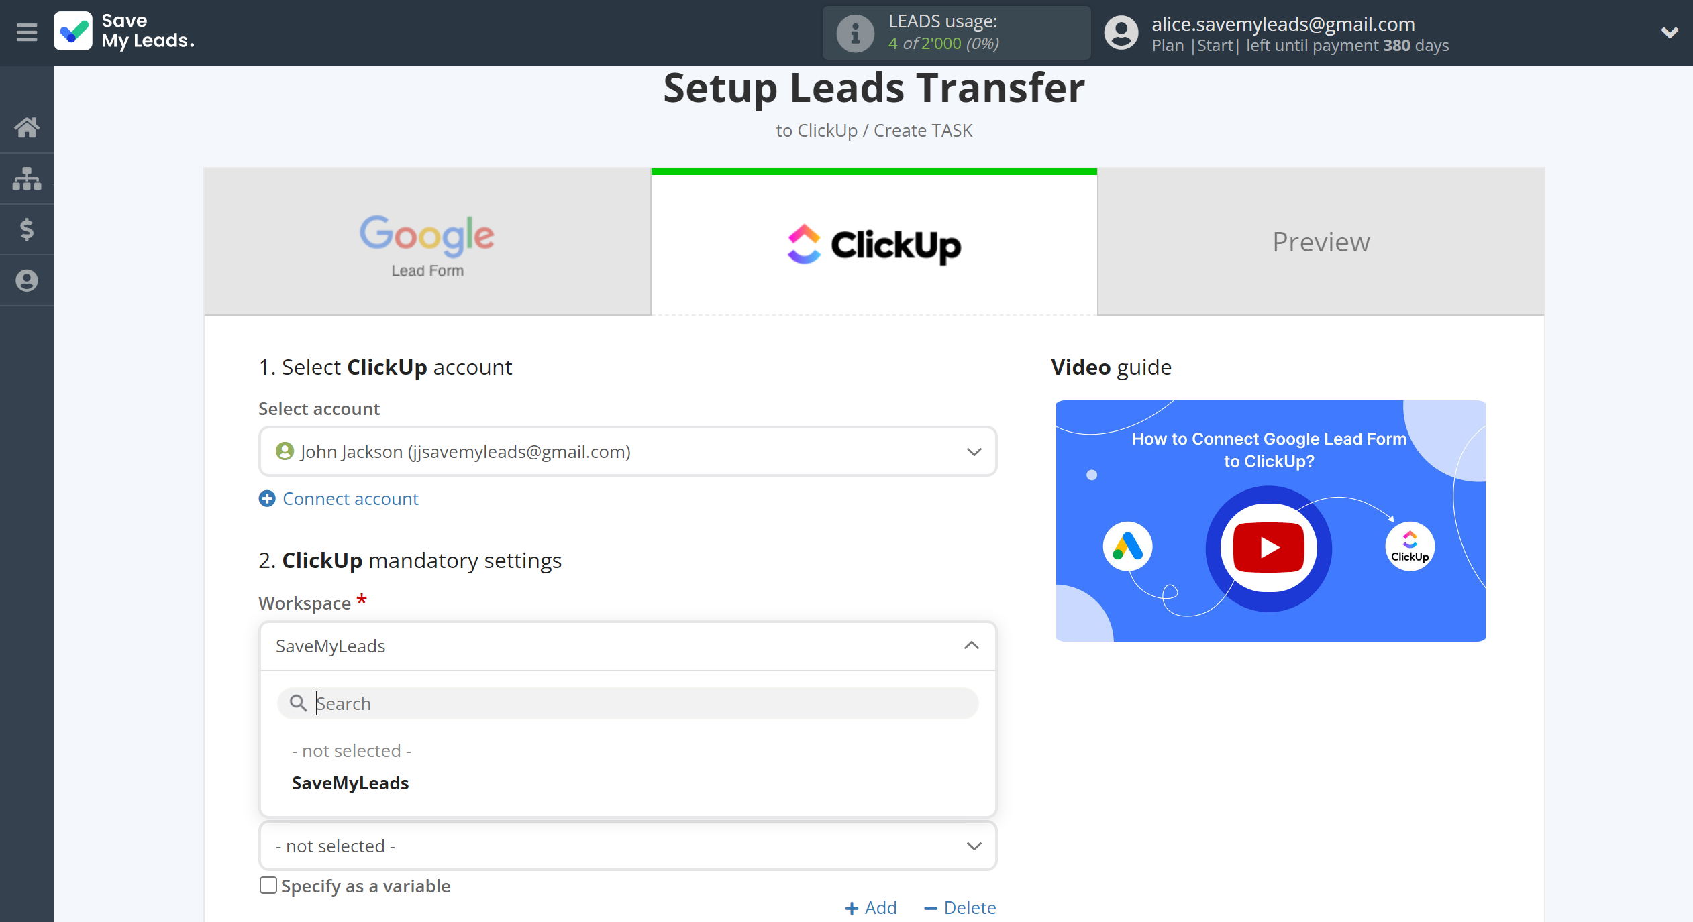Click the ClickUp icon in video thumbnail

pyautogui.click(x=1410, y=546)
